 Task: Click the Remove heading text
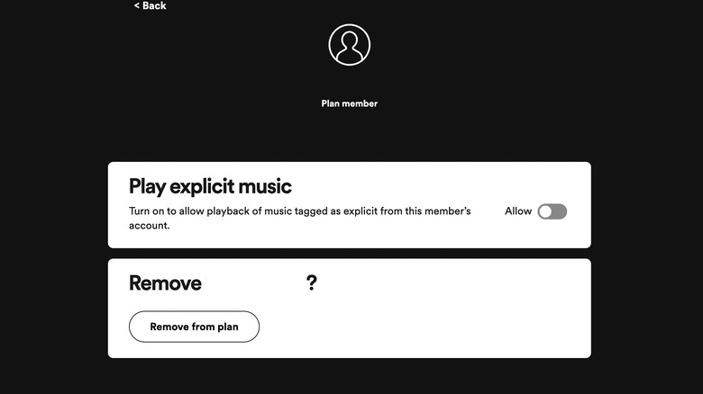coord(165,283)
